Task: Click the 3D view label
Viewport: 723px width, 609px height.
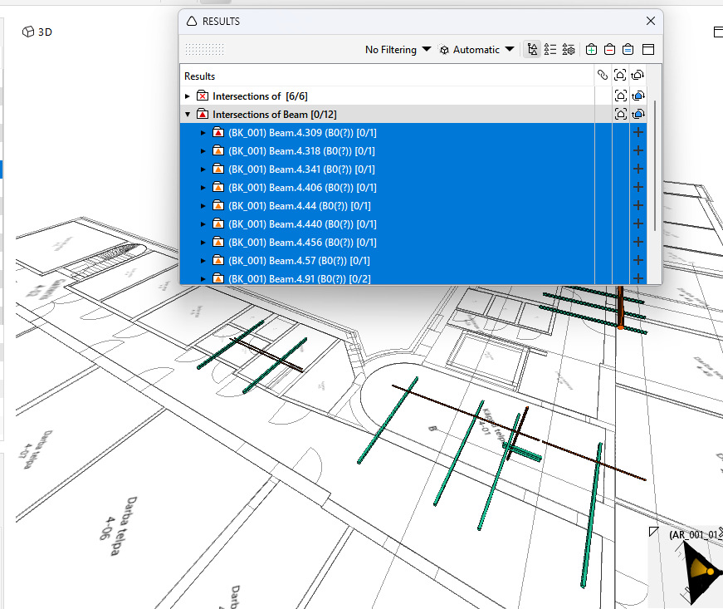Action: [45, 32]
